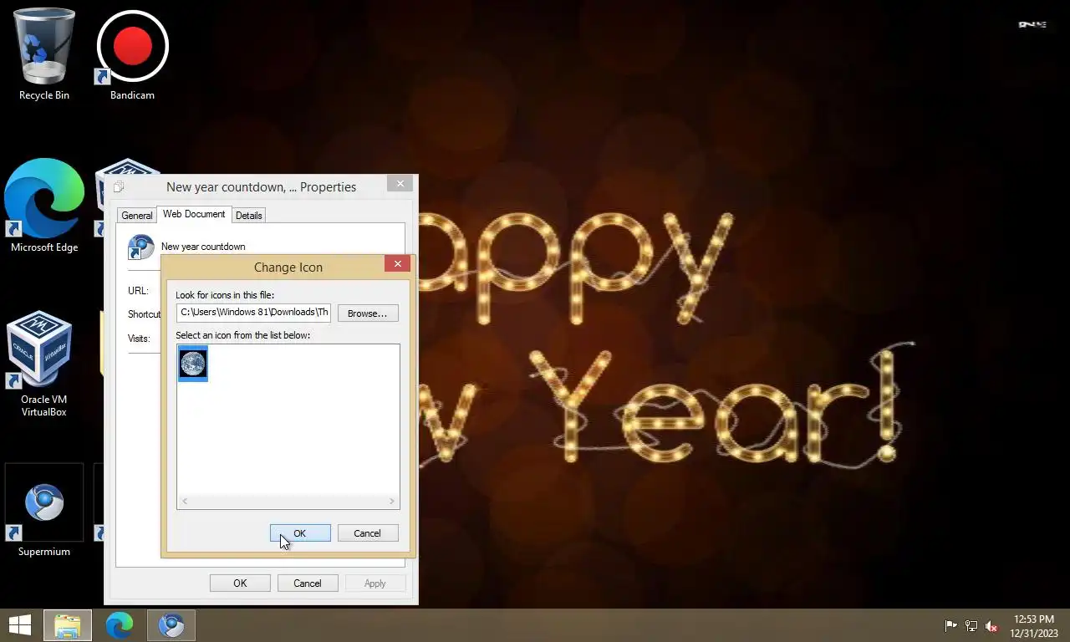Click the muted volume tray icon
The height and width of the screenshot is (642, 1070).
click(x=991, y=626)
